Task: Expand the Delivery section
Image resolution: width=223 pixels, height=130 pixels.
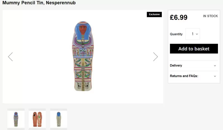Action: click(176, 65)
